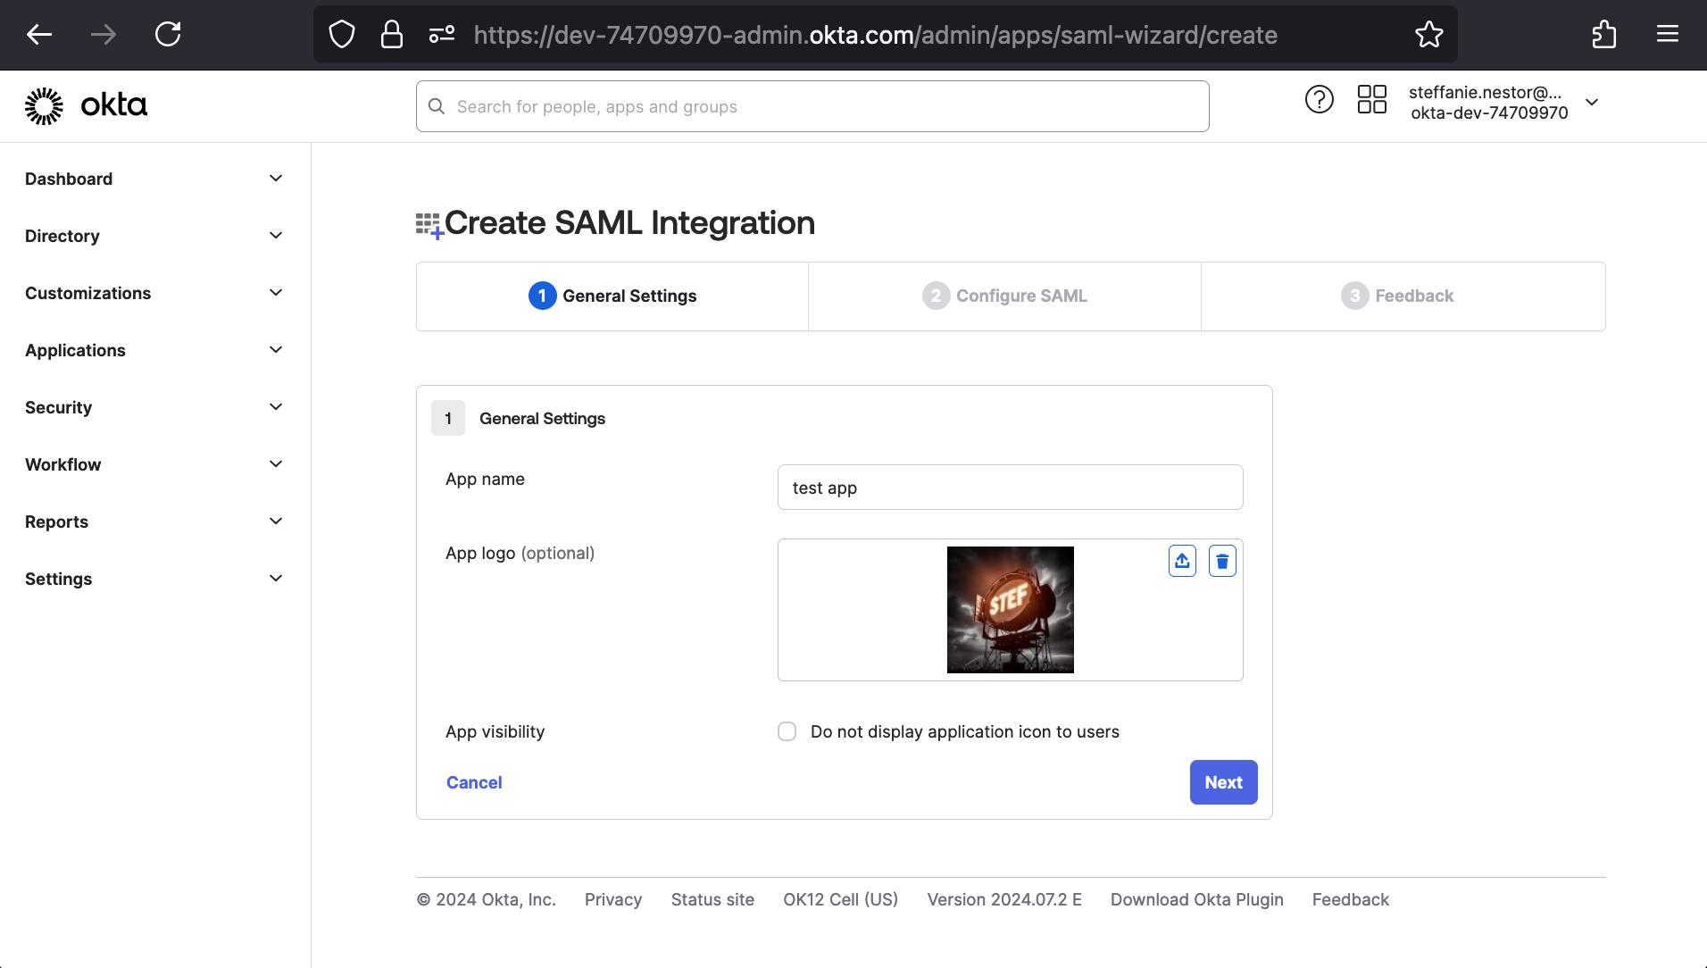This screenshot has height=968, width=1707.
Task: Expand the Customizations sidebar section
Action: click(155, 293)
